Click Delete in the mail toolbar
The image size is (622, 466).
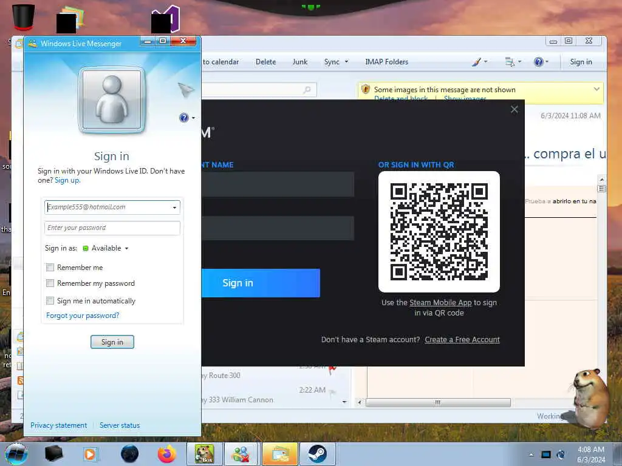266,62
